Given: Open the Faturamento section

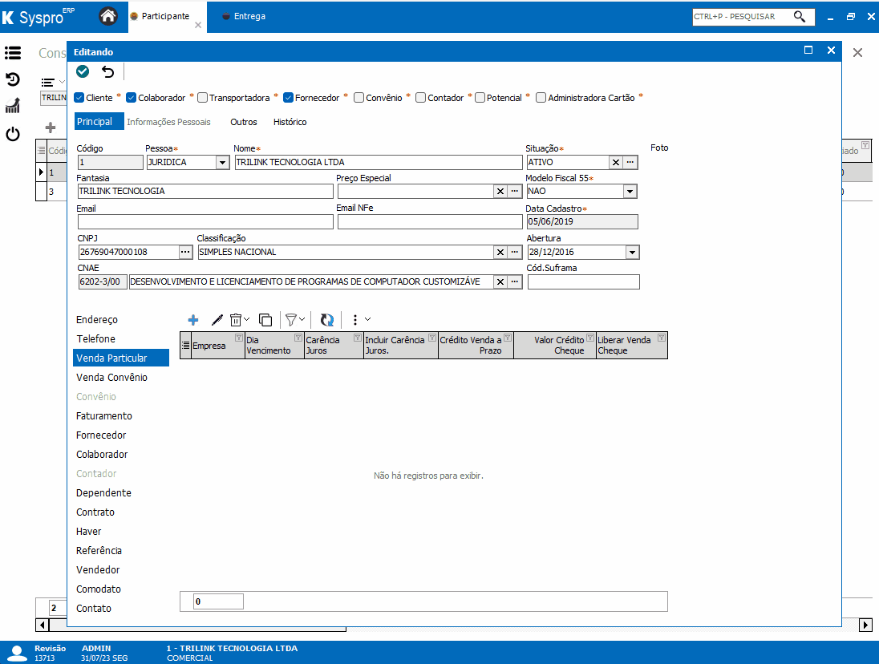Looking at the screenshot, I should click(x=104, y=416).
